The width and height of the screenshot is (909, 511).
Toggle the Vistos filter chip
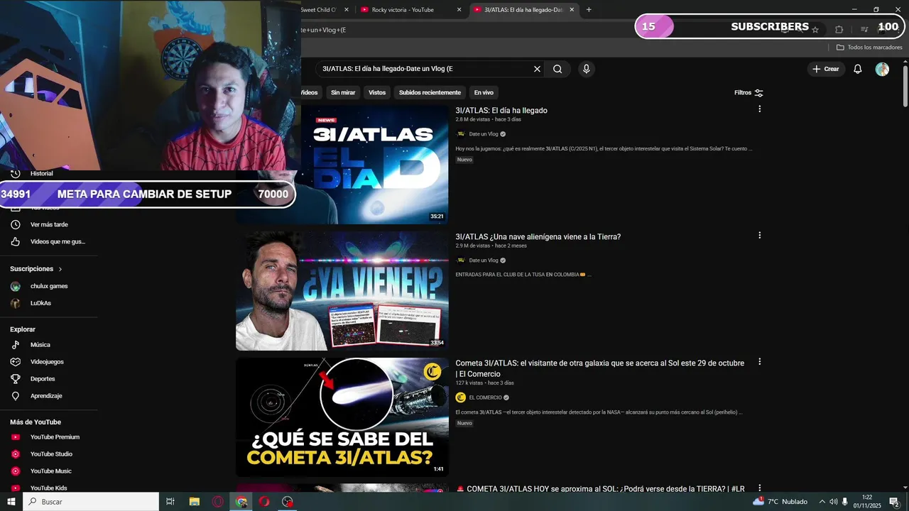[377, 92]
